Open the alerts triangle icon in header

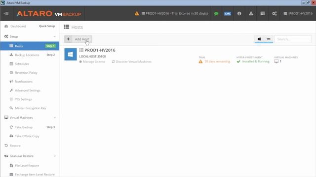(251, 13)
